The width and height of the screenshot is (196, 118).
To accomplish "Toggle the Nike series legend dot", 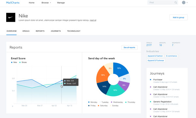I will coord(12,62).
